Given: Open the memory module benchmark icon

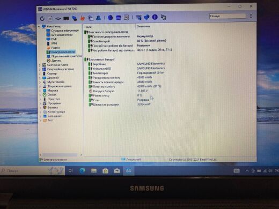Looking at the screenshot, I should 66,18.
